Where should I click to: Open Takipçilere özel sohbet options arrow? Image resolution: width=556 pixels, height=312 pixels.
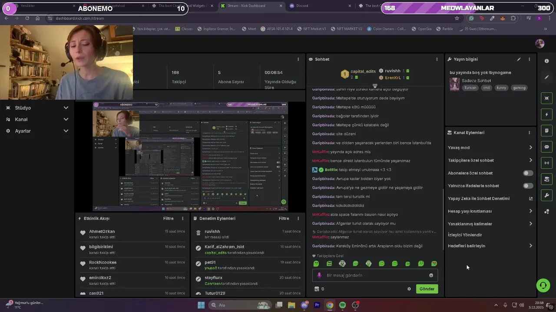coord(530,160)
